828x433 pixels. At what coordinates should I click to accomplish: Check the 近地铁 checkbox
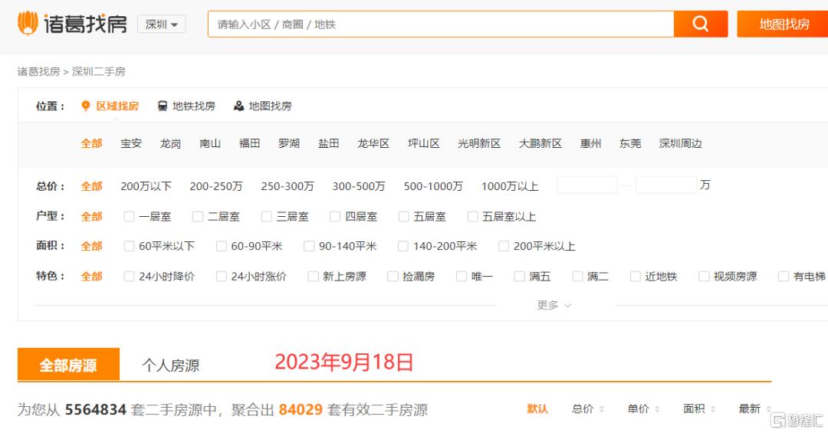pyautogui.click(x=636, y=276)
